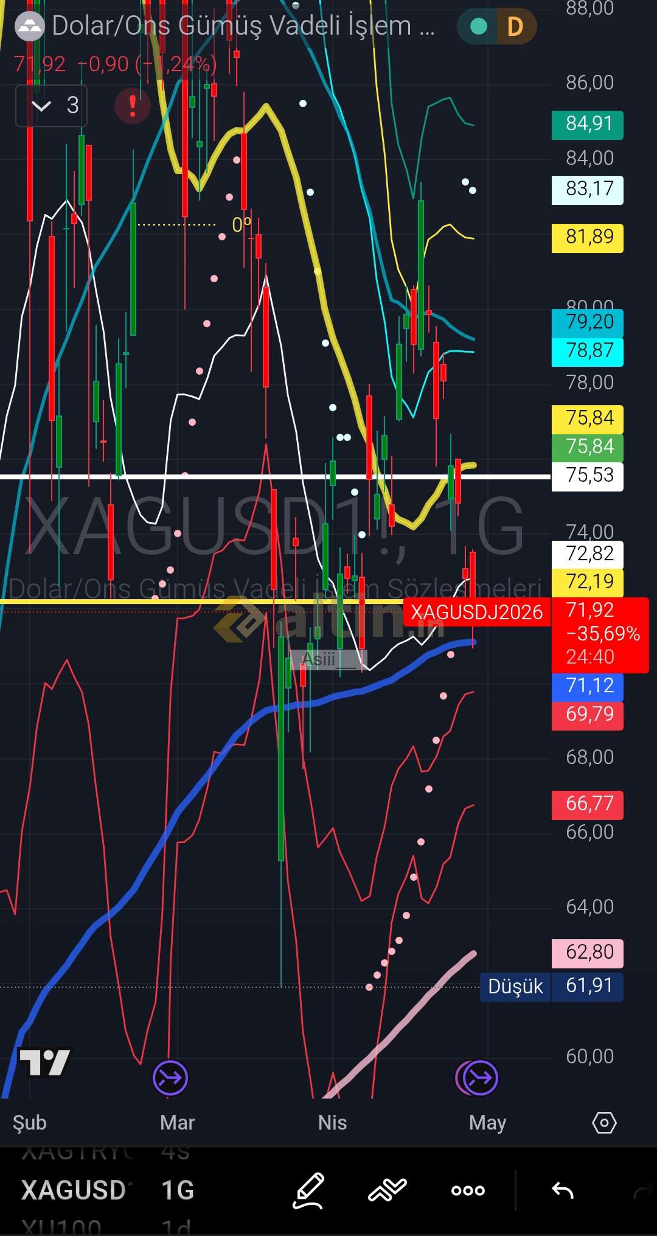Screen dimensions: 657x1236
Task: Tap the TradingView logo on chart
Action: tap(44, 1063)
